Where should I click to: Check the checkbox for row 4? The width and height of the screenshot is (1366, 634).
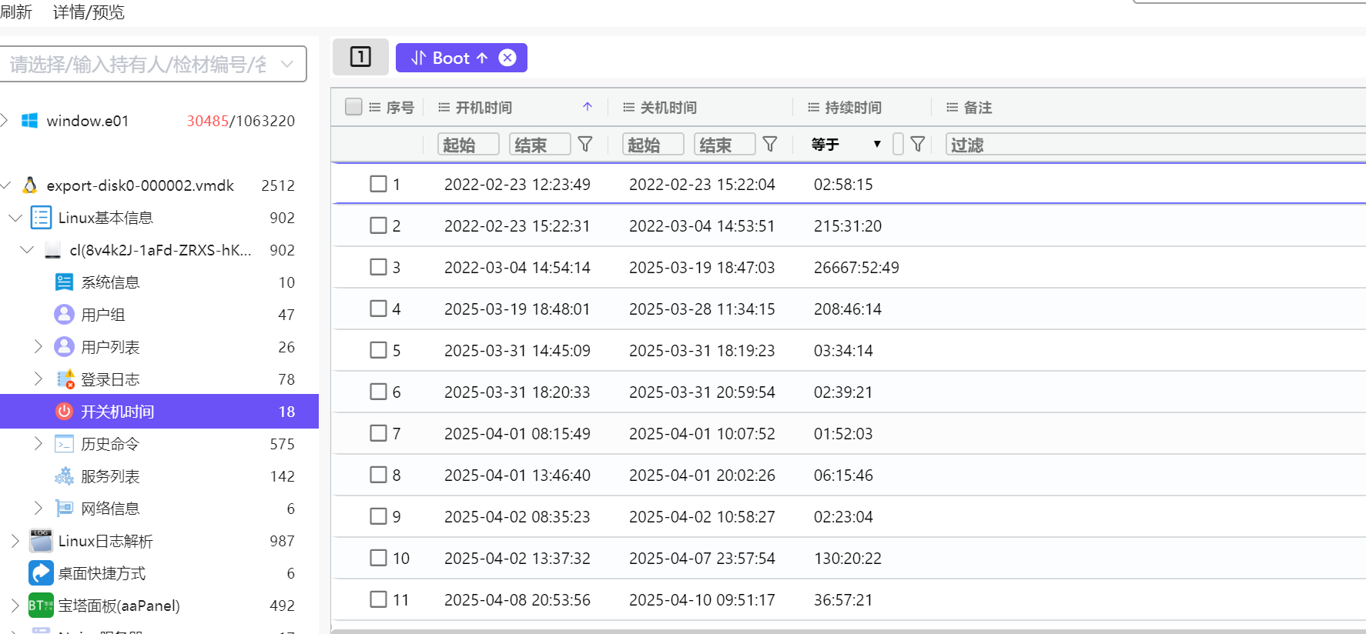(x=378, y=309)
